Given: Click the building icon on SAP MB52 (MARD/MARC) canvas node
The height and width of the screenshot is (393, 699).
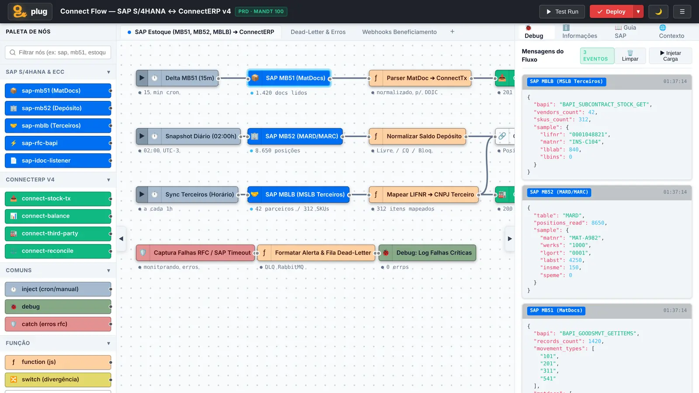Looking at the screenshot, I should (255, 136).
